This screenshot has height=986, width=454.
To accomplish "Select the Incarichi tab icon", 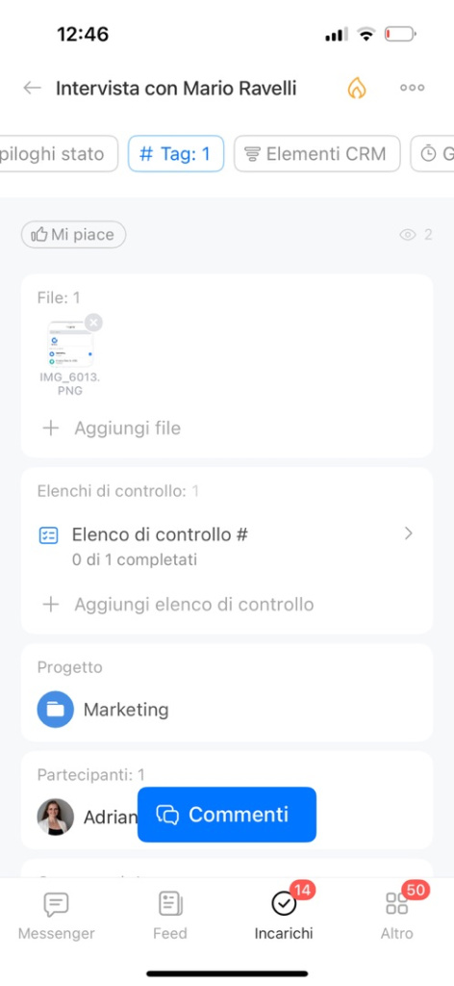I will [284, 903].
